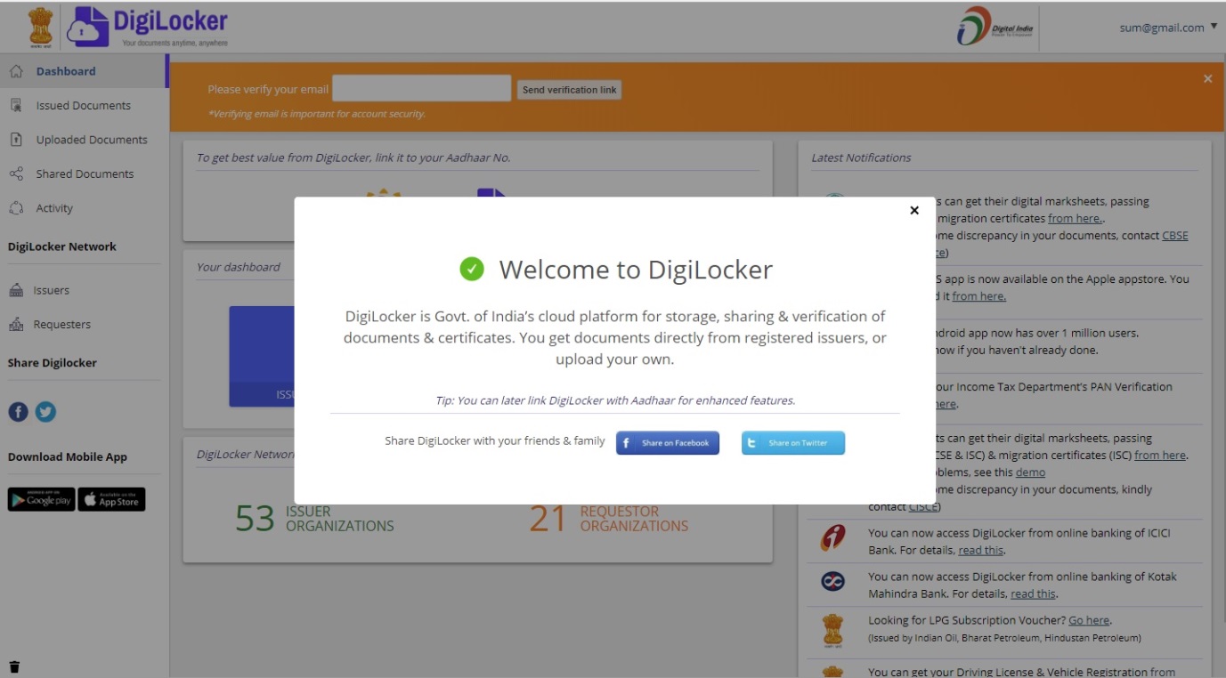Open the Google Play download badge
Screen dimensions: 1226x678
point(42,500)
